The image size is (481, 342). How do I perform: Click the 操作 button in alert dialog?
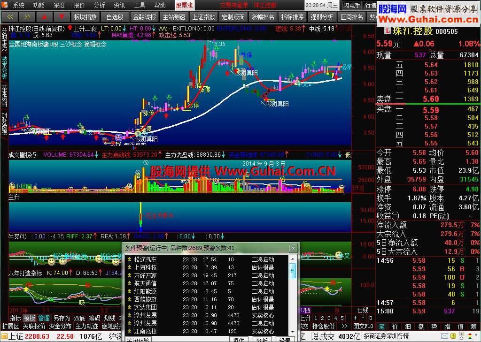[238, 340]
